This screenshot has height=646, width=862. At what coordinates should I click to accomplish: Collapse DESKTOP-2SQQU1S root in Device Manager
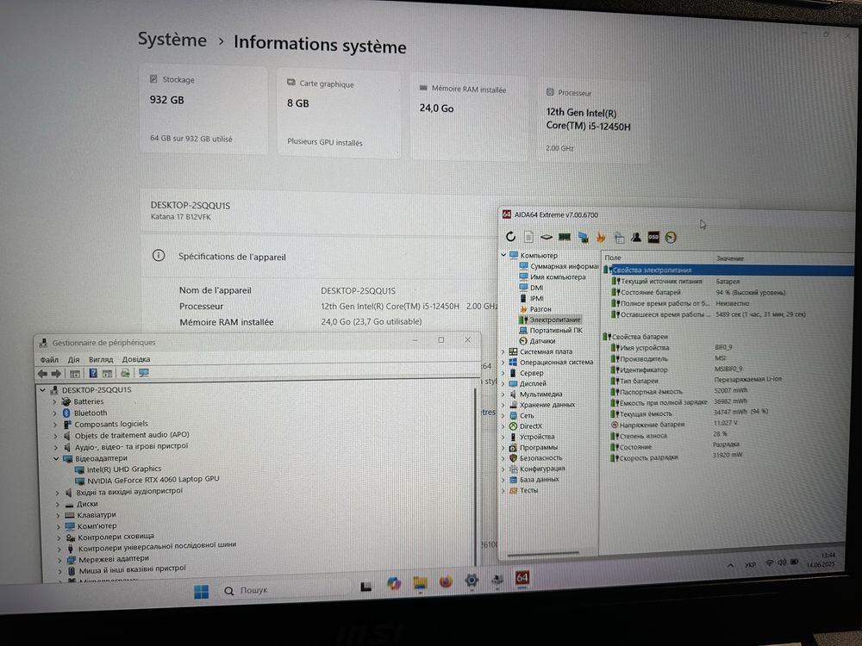click(x=43, y=390)
